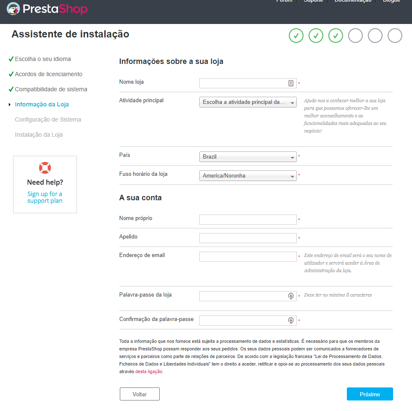Show the password confirmation text
This screenshot has height=411, width=412.
291,320
